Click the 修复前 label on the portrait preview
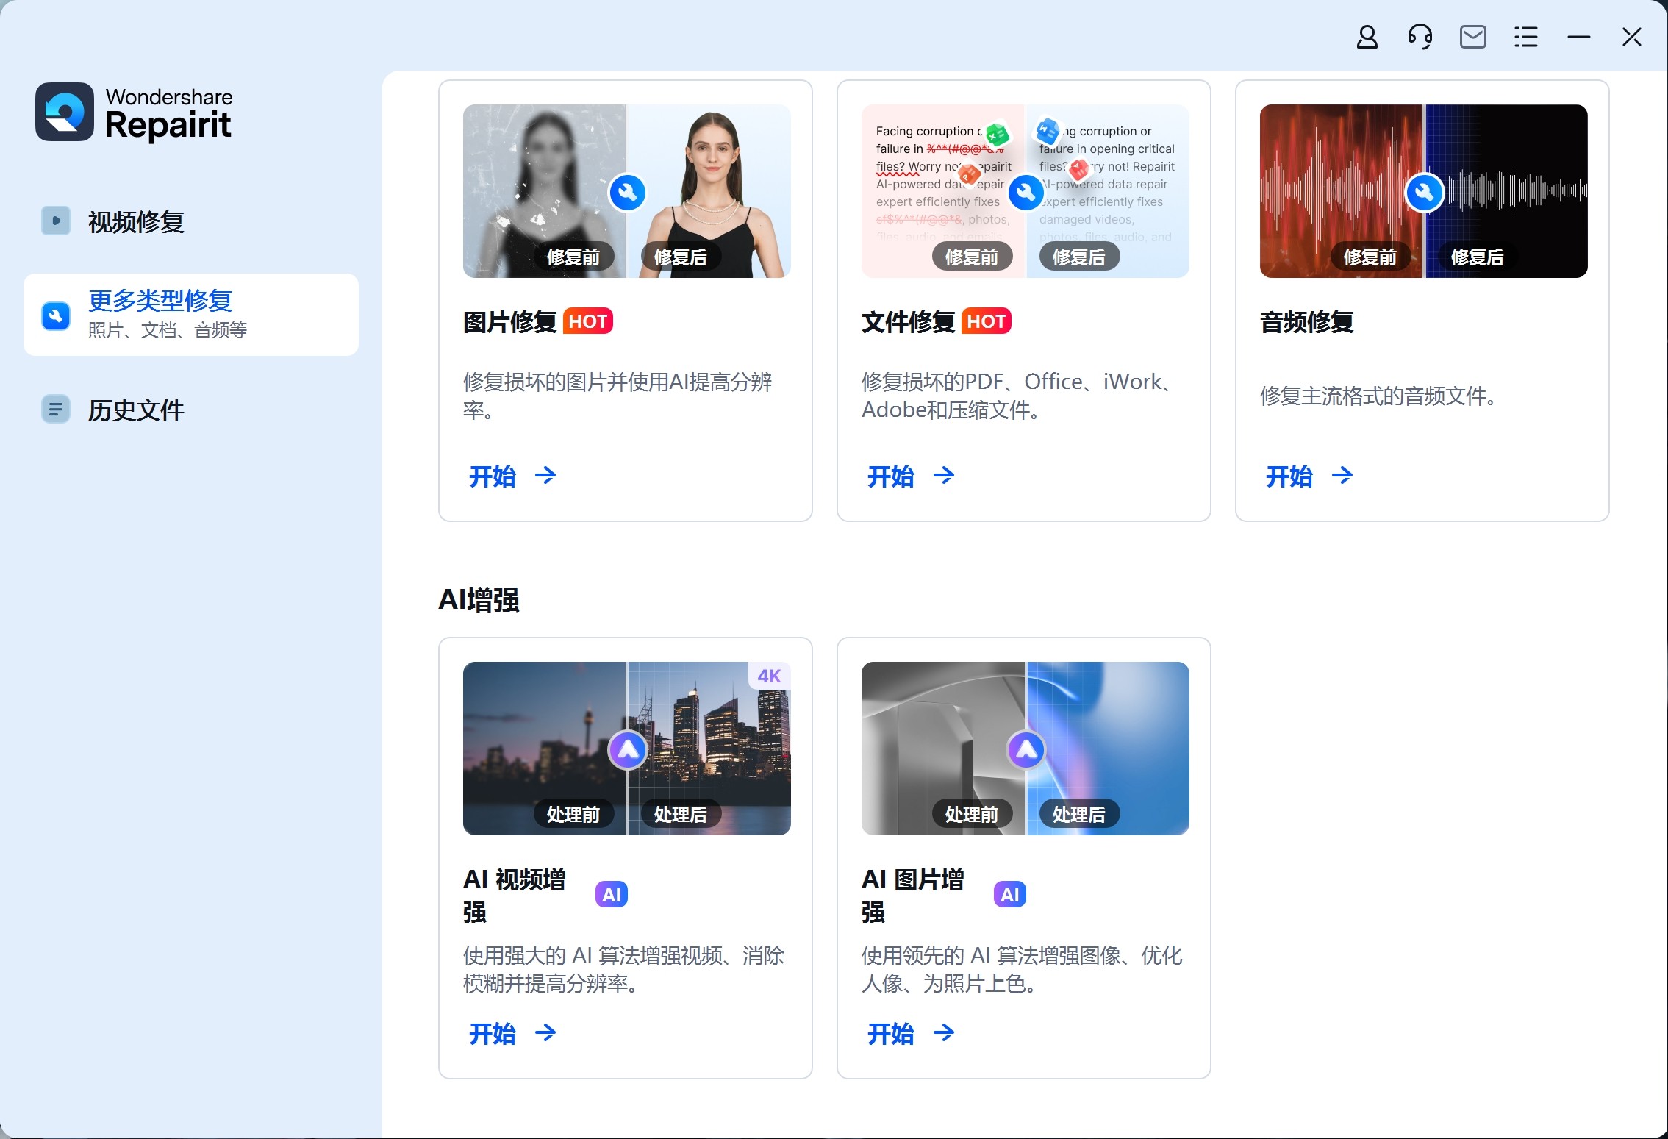Screen dimensions: 1668x1139 point(573,257)
